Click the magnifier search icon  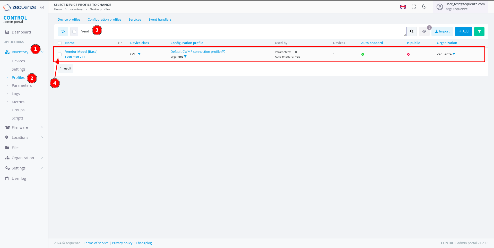coord(412,31)
